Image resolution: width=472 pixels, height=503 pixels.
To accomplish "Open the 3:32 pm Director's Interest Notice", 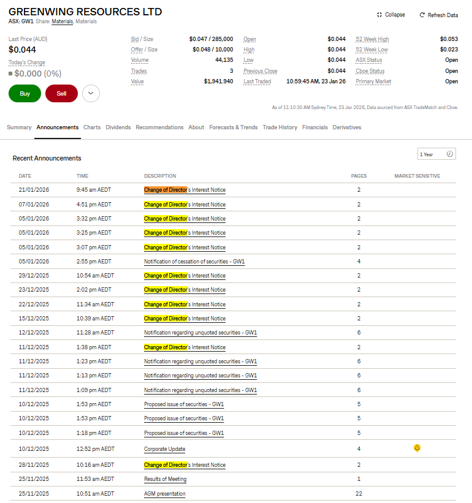I will (185, 219).
